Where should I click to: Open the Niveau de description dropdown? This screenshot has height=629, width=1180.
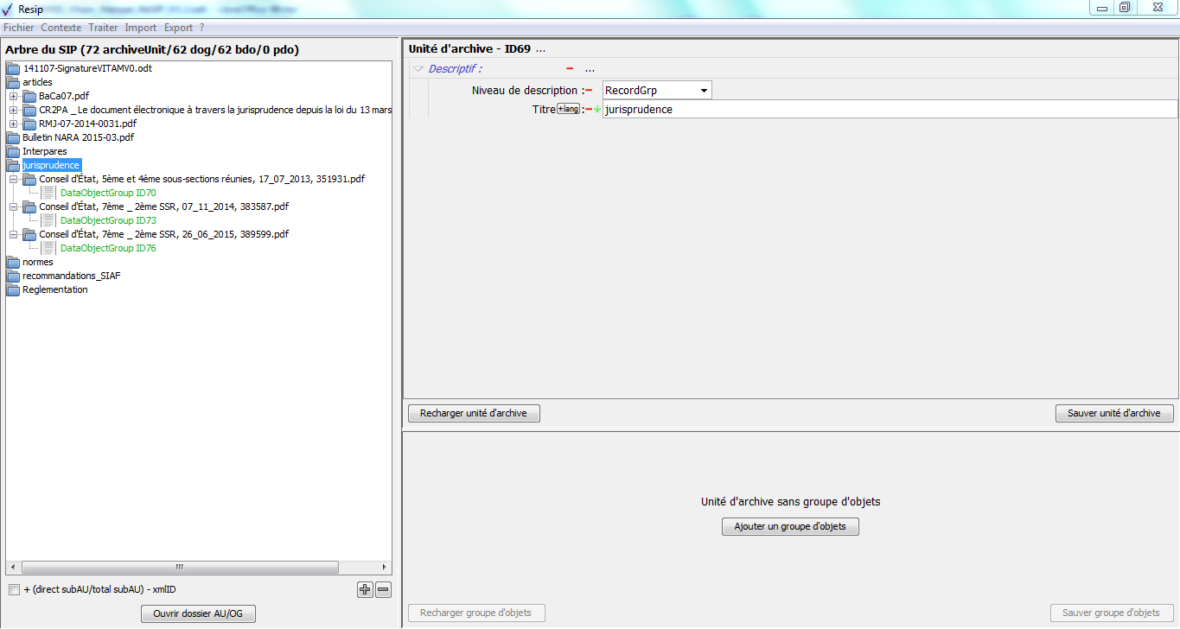(x=705, y=91)
